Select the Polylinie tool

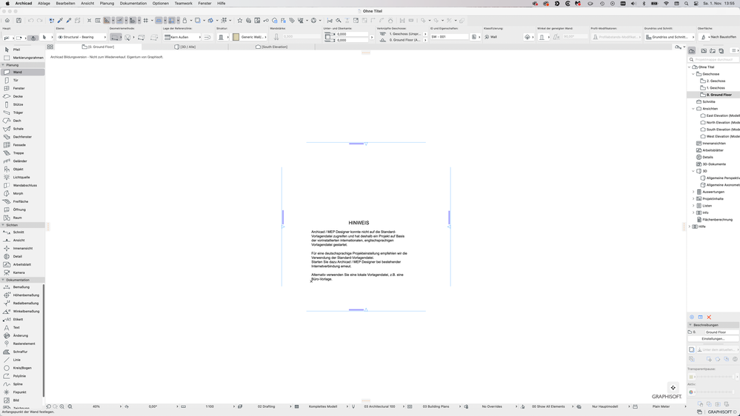(x=22, y=376)
